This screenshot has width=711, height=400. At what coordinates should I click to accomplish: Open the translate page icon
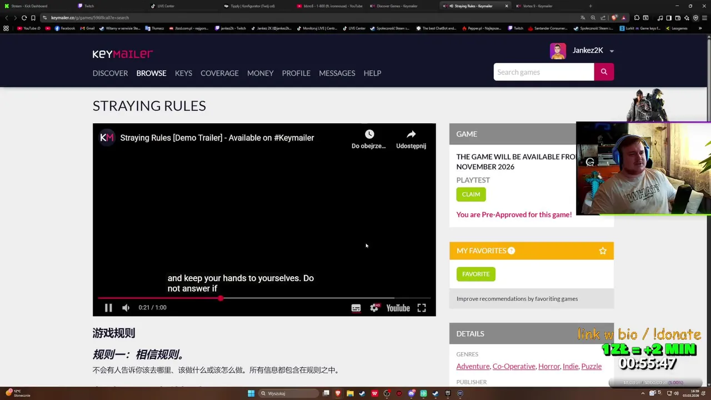pos(583,18)
